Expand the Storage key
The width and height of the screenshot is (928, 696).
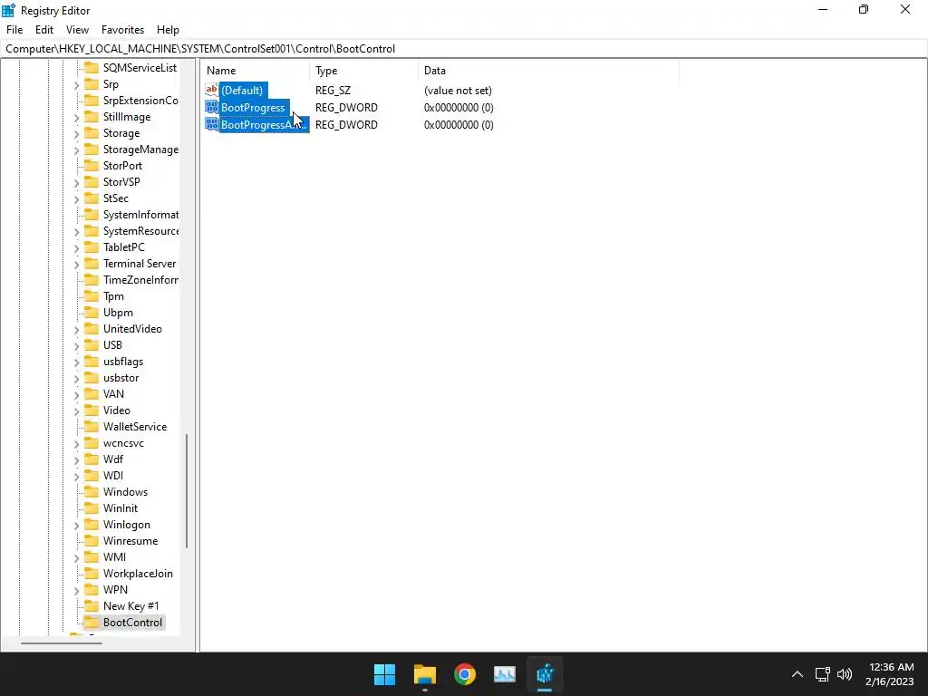76,134
